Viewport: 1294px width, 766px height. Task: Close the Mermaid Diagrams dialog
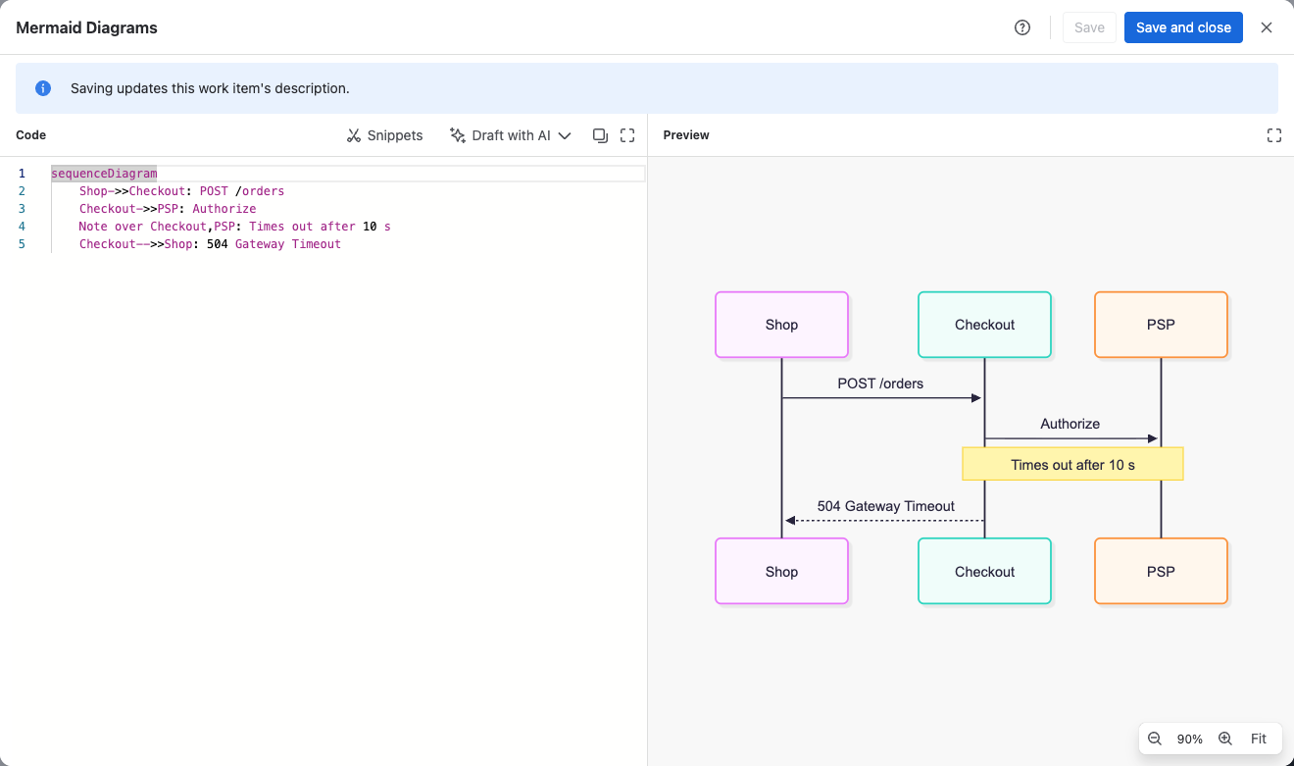point(1267,27)
